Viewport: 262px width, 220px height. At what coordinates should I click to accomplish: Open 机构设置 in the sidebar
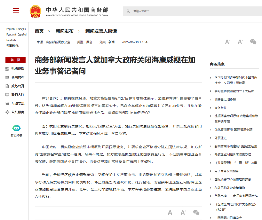tap(18, 69)
